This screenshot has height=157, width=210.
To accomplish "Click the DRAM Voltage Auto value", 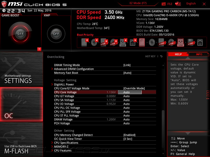I will coord(126,119).
